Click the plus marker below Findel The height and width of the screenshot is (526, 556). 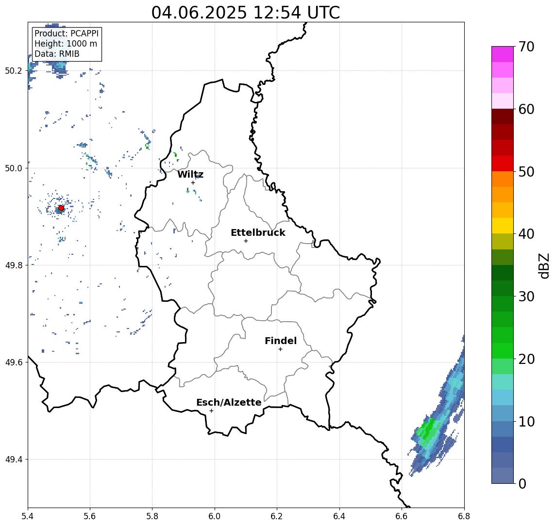[280, 349]
